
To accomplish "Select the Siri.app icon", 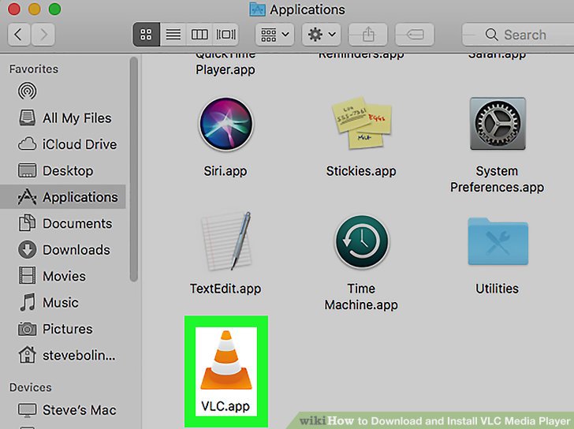I will 226,124.
